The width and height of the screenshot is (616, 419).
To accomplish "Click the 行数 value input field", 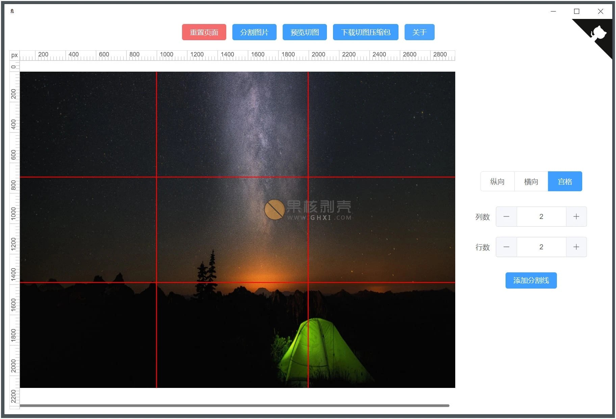I will [x=541, y=247].
